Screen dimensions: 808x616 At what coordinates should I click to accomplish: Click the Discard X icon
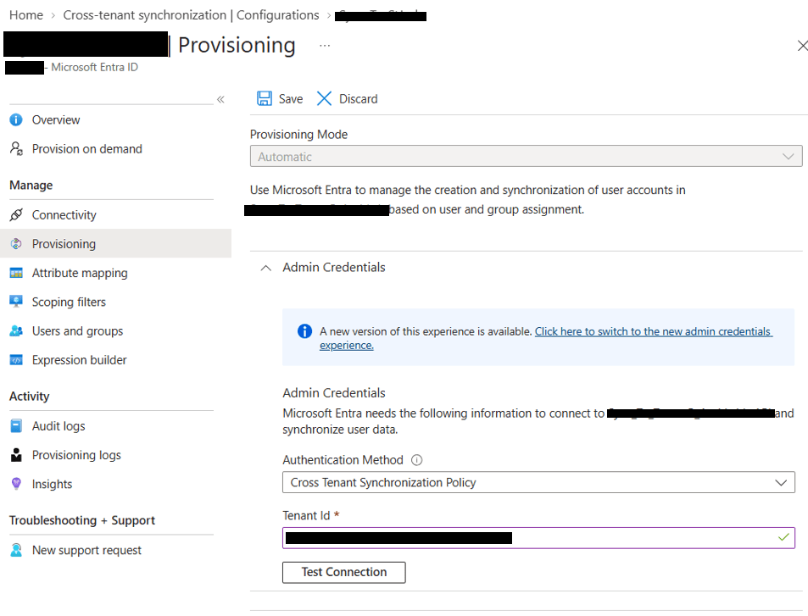pyautogui.click(x=324, y=98)
